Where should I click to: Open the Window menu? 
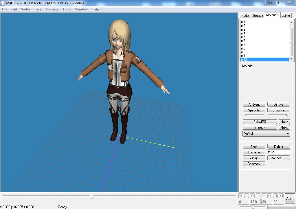[x=81, y=9]
